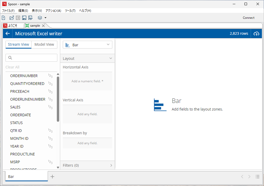Click the field list scroll down arrow

[x=58, y=168]
